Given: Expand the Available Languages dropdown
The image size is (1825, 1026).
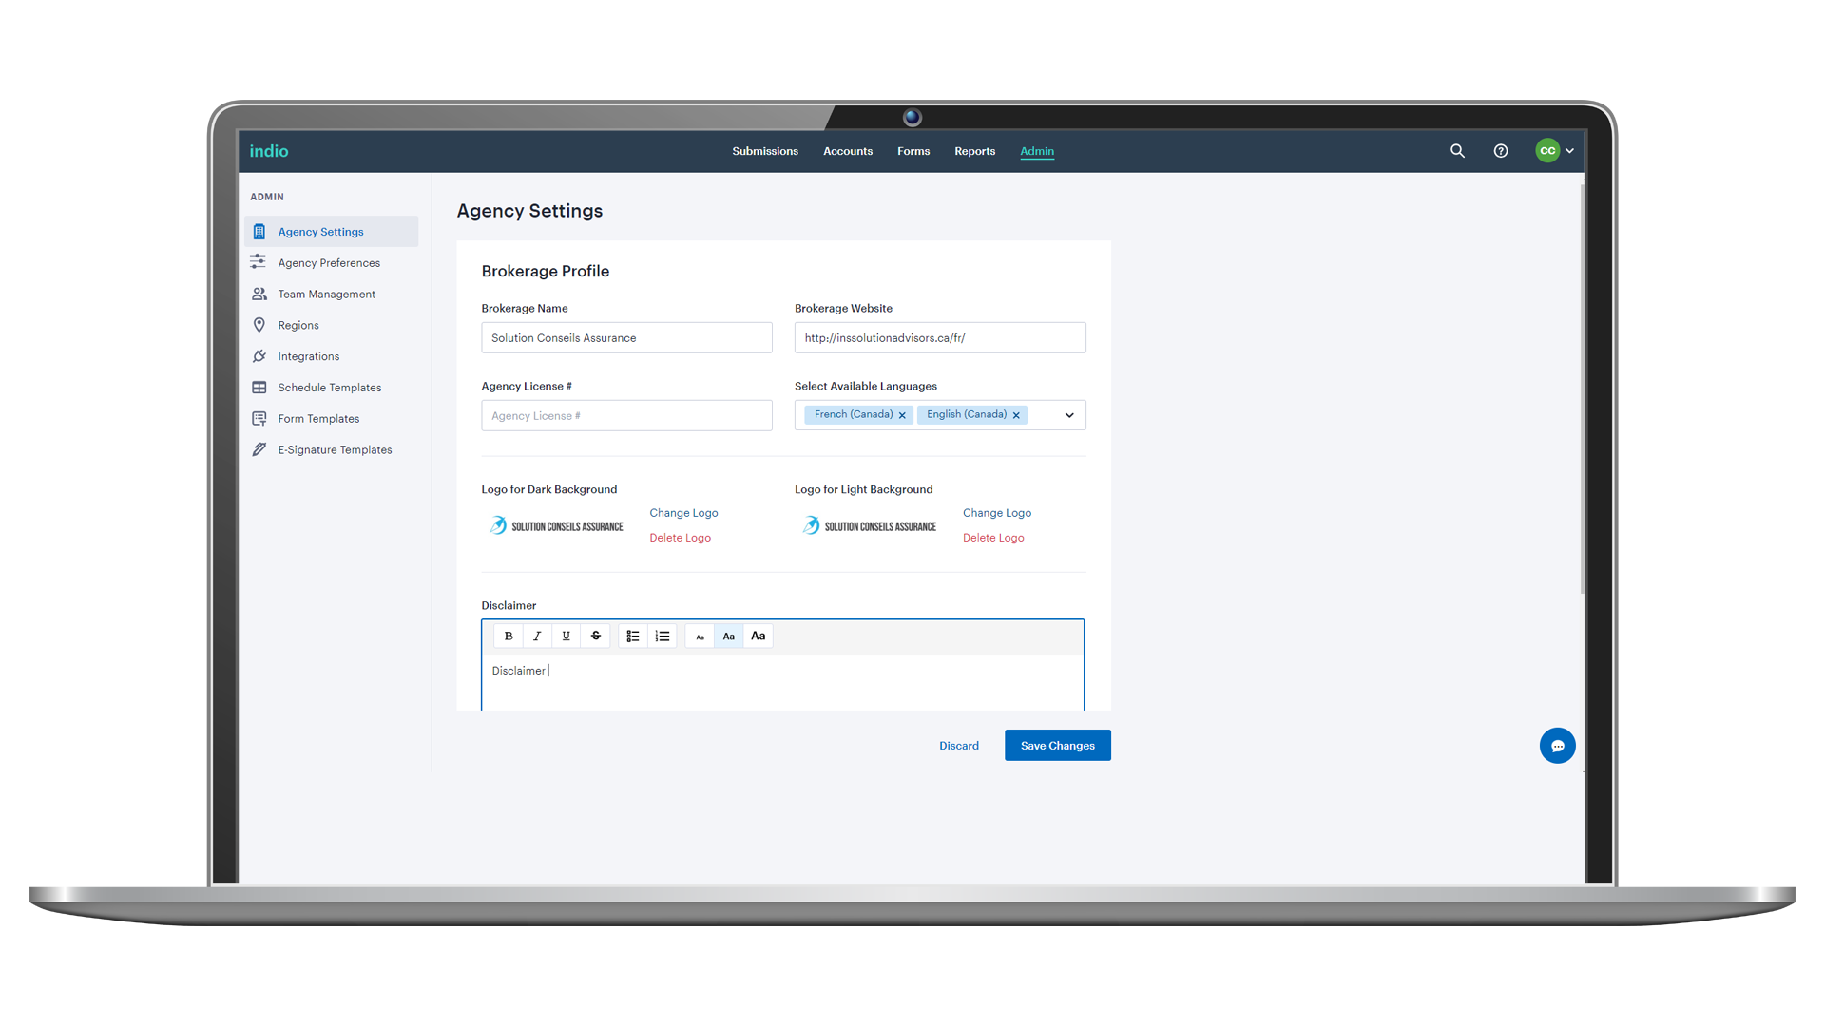Looking at the screenshot, I should [x=1069, y=415].
